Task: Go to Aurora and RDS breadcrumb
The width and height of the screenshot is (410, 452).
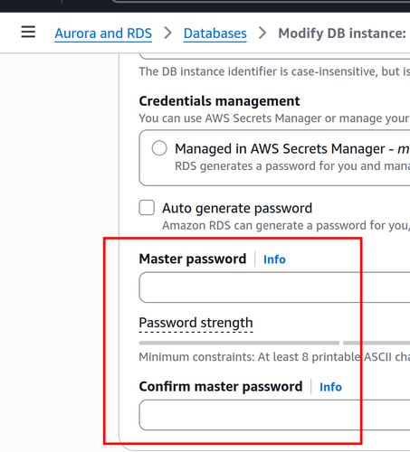Action: click(x=103, y=33)
